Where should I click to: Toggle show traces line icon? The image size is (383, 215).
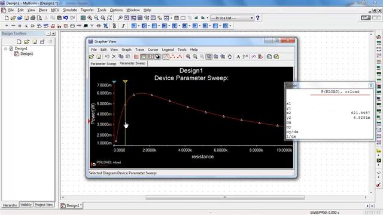click(x=166, y=57)
